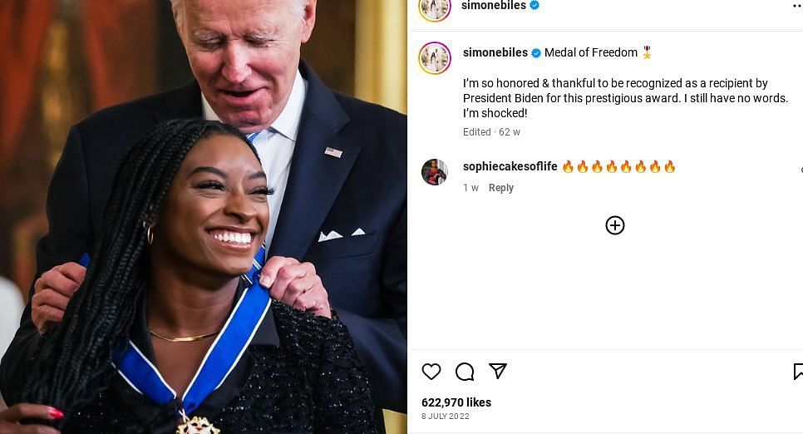
Task: Click the 1 w comment timestamp
Action: pyautogui.click(x=470, y=188)
